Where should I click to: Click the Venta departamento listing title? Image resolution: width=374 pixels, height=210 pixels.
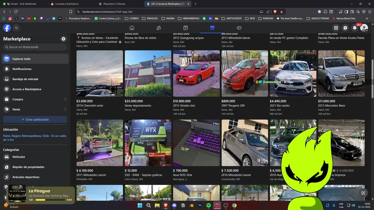click(x=138, y=106)
